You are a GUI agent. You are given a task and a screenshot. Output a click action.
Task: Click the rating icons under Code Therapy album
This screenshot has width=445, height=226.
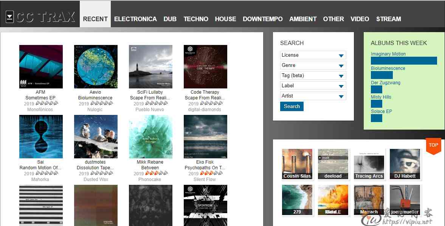coord(211,104)
